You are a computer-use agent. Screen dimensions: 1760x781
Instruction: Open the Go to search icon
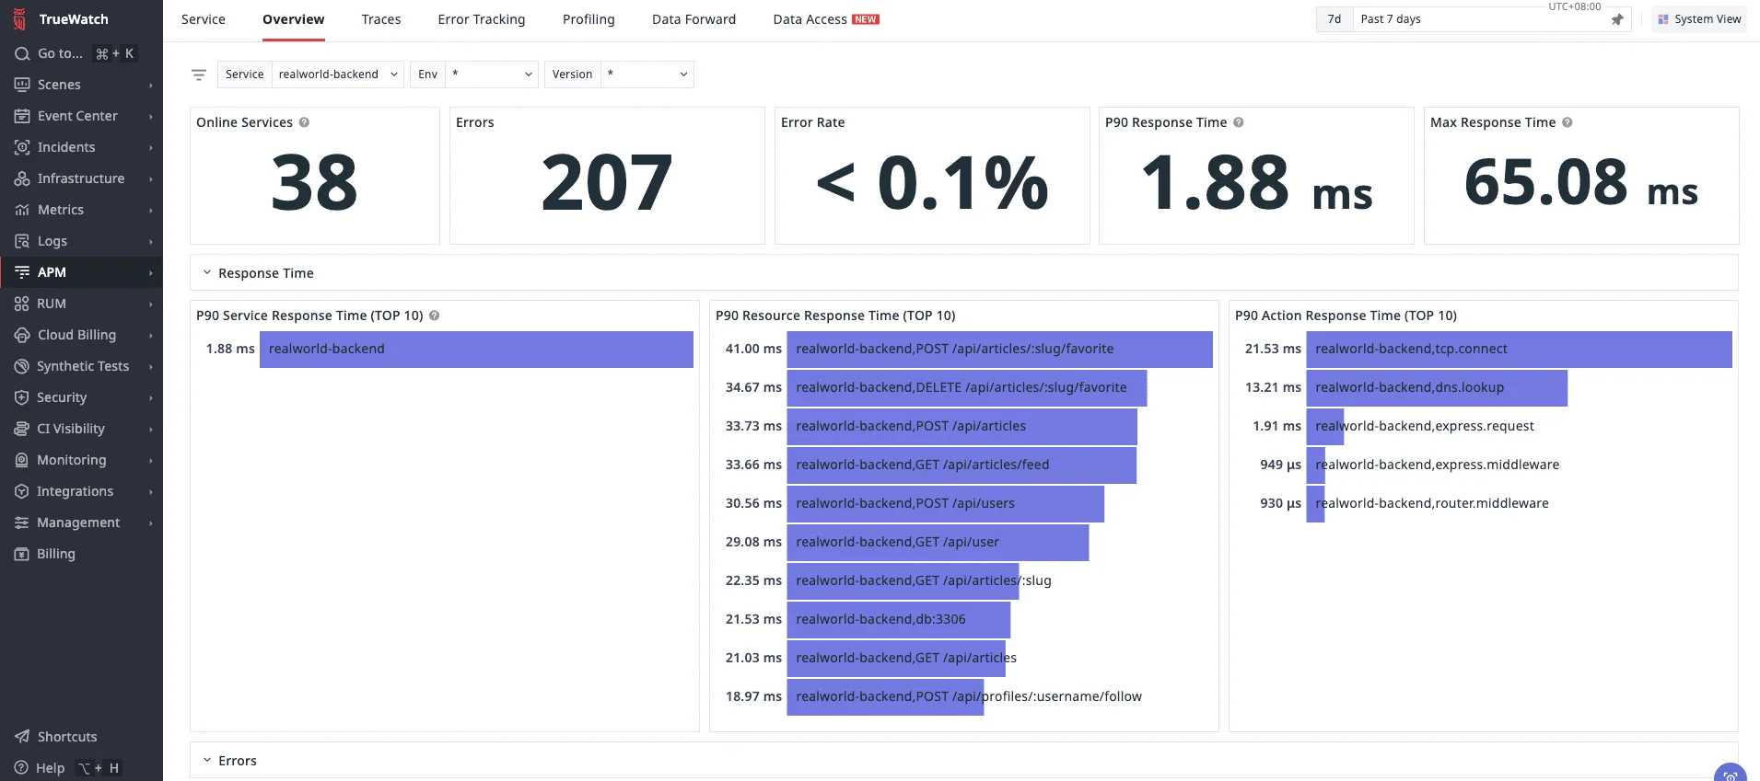coord(22,54)
